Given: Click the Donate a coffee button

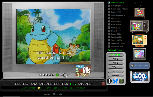Looking at the screenshot, I should click(140, 66).
